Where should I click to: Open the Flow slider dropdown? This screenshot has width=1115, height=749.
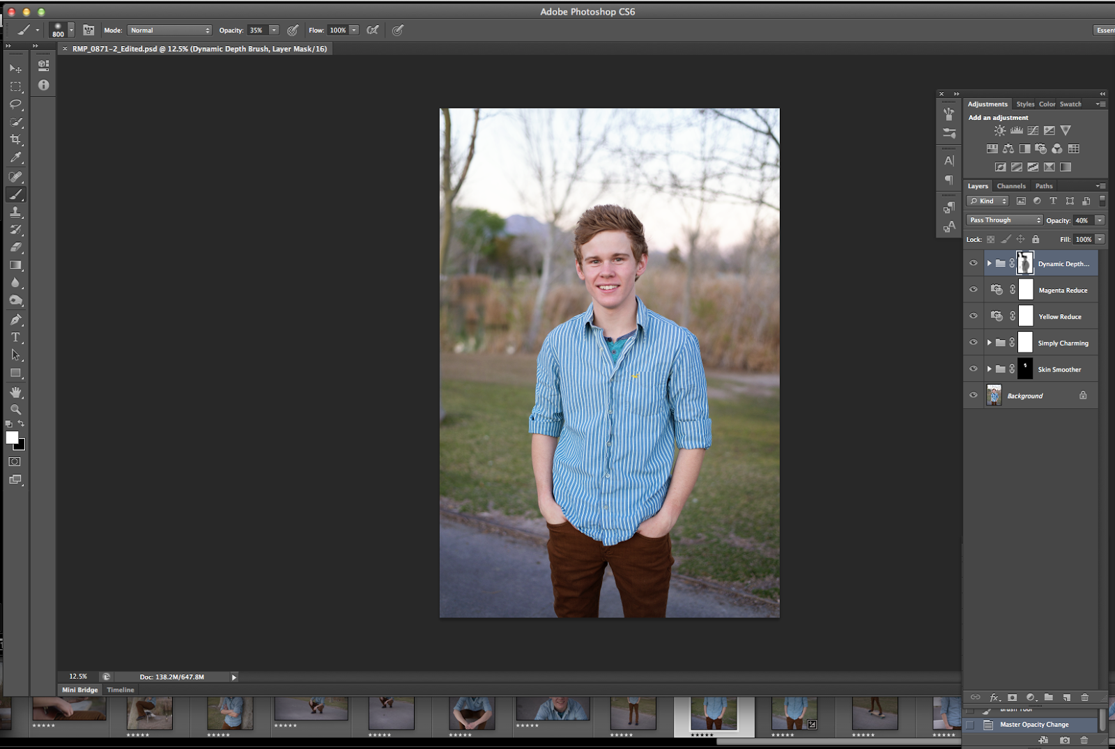point(354,30)
